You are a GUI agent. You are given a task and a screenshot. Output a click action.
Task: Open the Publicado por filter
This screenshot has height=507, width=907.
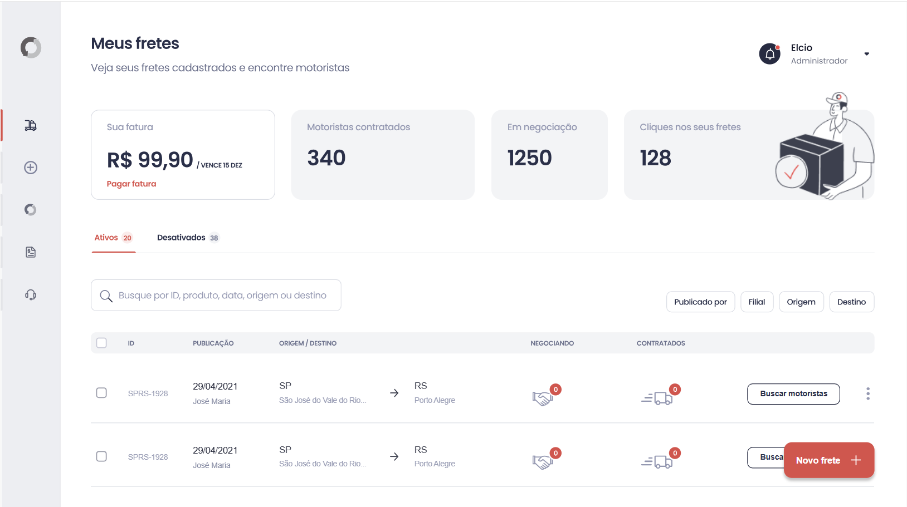click(700, 302)
